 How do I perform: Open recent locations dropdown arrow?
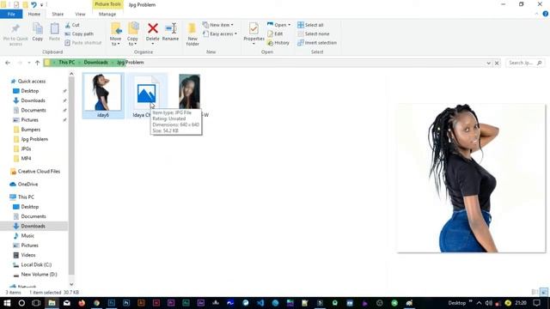28,63
